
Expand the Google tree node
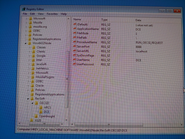(x=29, y=56)
